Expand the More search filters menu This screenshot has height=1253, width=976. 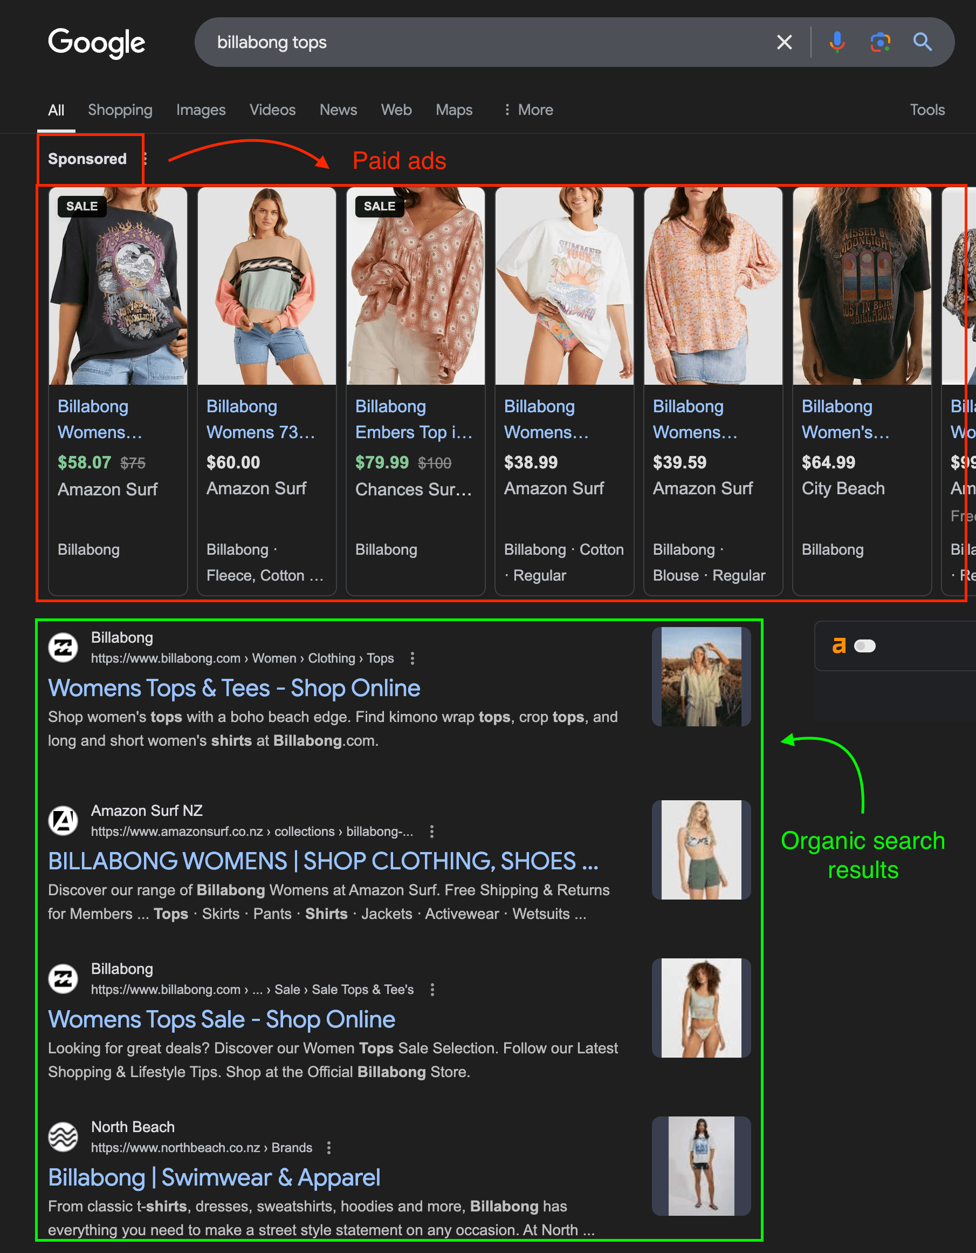[528, 110]
